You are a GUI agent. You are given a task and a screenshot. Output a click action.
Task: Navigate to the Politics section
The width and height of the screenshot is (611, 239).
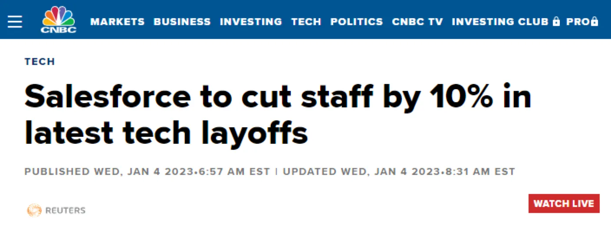click(x=356, y=22)
